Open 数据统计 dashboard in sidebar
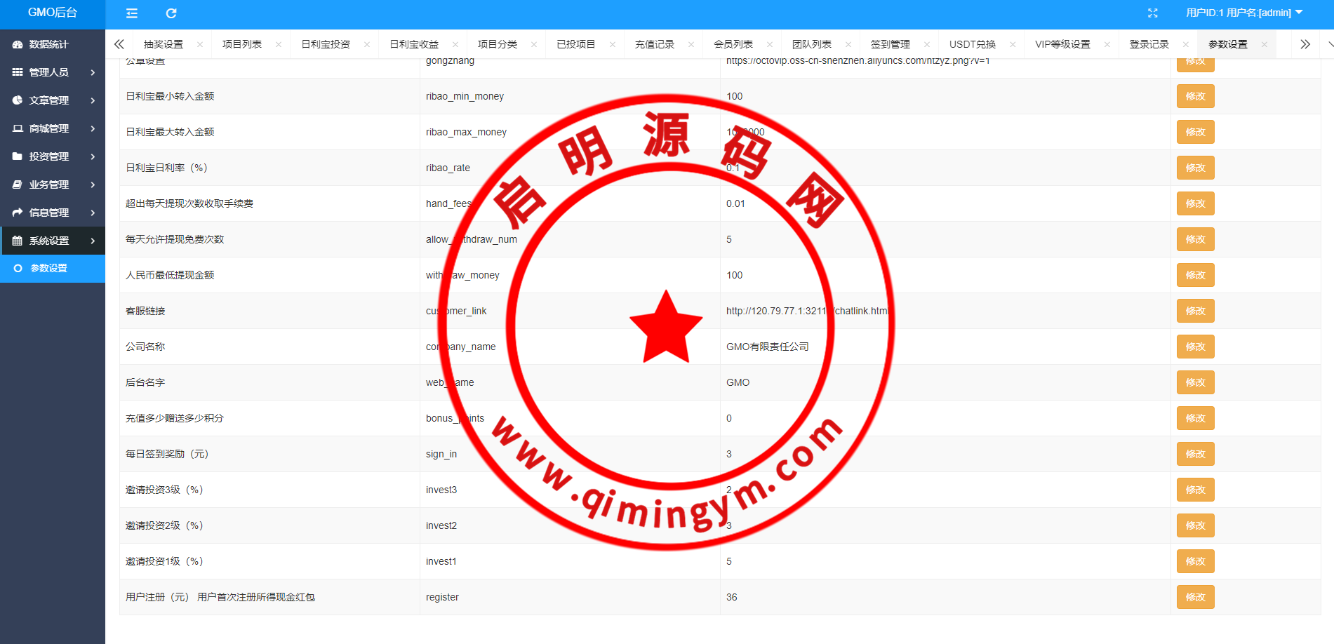Screen dimensions: 1334x644 pyautogui.click(x=49, y=44)
